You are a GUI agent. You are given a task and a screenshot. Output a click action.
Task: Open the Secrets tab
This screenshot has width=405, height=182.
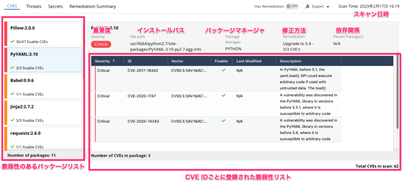(x=55, y=6)
